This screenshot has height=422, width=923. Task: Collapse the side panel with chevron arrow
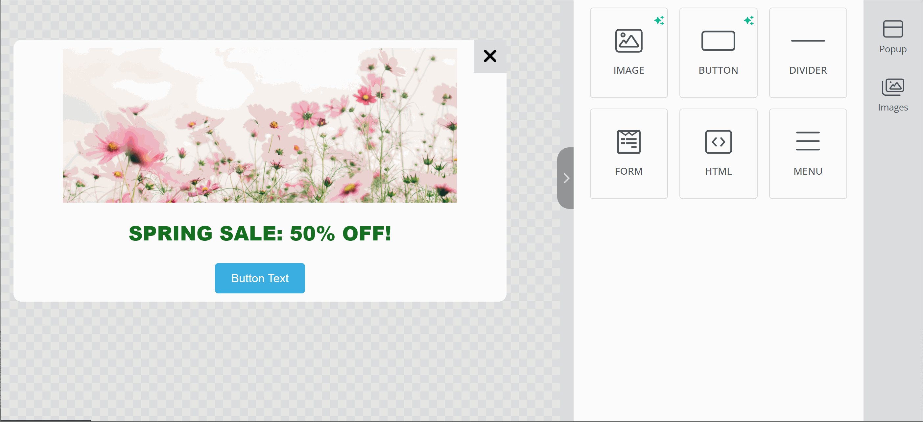point(566,178)
